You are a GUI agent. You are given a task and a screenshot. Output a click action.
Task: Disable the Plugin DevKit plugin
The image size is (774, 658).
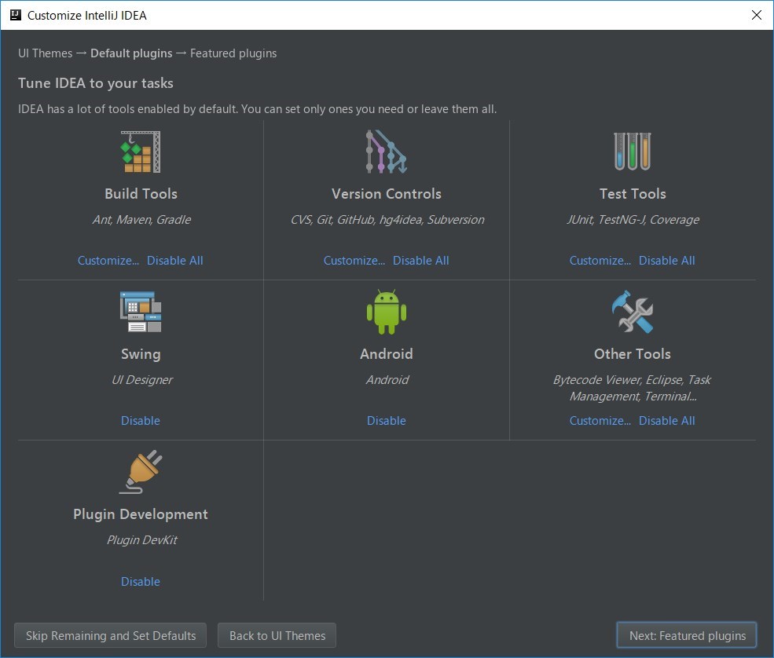(140, 582)
